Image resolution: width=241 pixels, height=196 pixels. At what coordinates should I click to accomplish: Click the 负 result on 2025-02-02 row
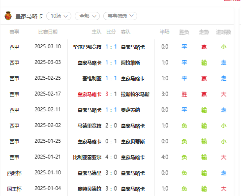184,126
